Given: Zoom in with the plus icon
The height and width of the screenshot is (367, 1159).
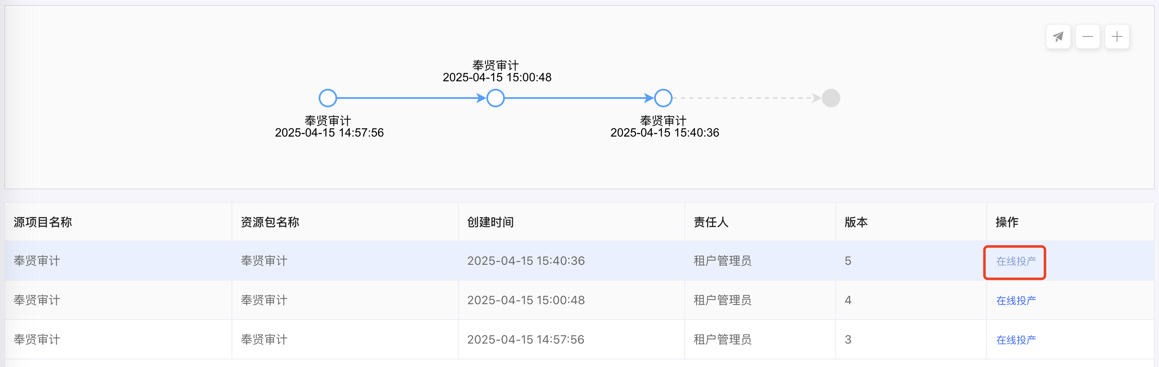Looking at the screenshot, I should tap(1117, 37).
